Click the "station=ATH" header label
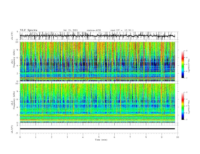Viewport: 200px width, 154px height. pos(94,30)
